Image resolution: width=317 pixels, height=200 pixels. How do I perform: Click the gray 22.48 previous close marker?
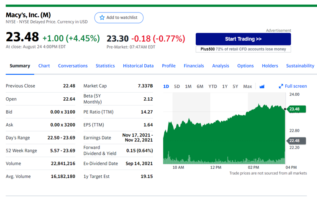(296, 141)
